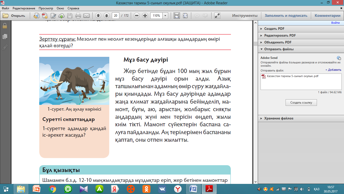
Task: Zoom in with the plus button
Action: click(x=145, y=16)
